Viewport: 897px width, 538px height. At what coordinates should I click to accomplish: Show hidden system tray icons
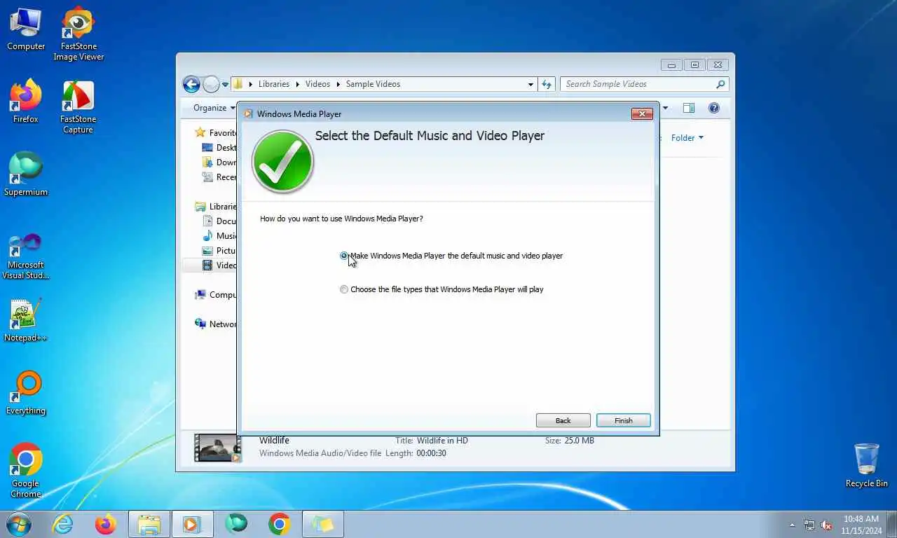coord(793,525)
